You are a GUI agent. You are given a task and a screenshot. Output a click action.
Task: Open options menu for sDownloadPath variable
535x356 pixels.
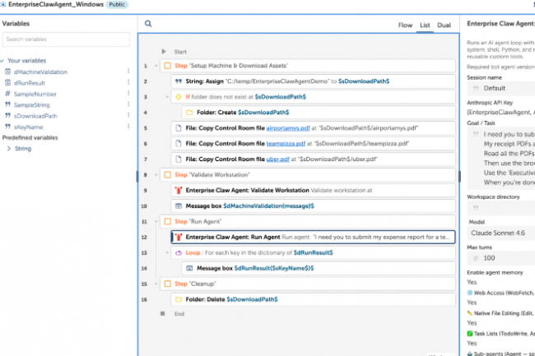tap(128, 115)
